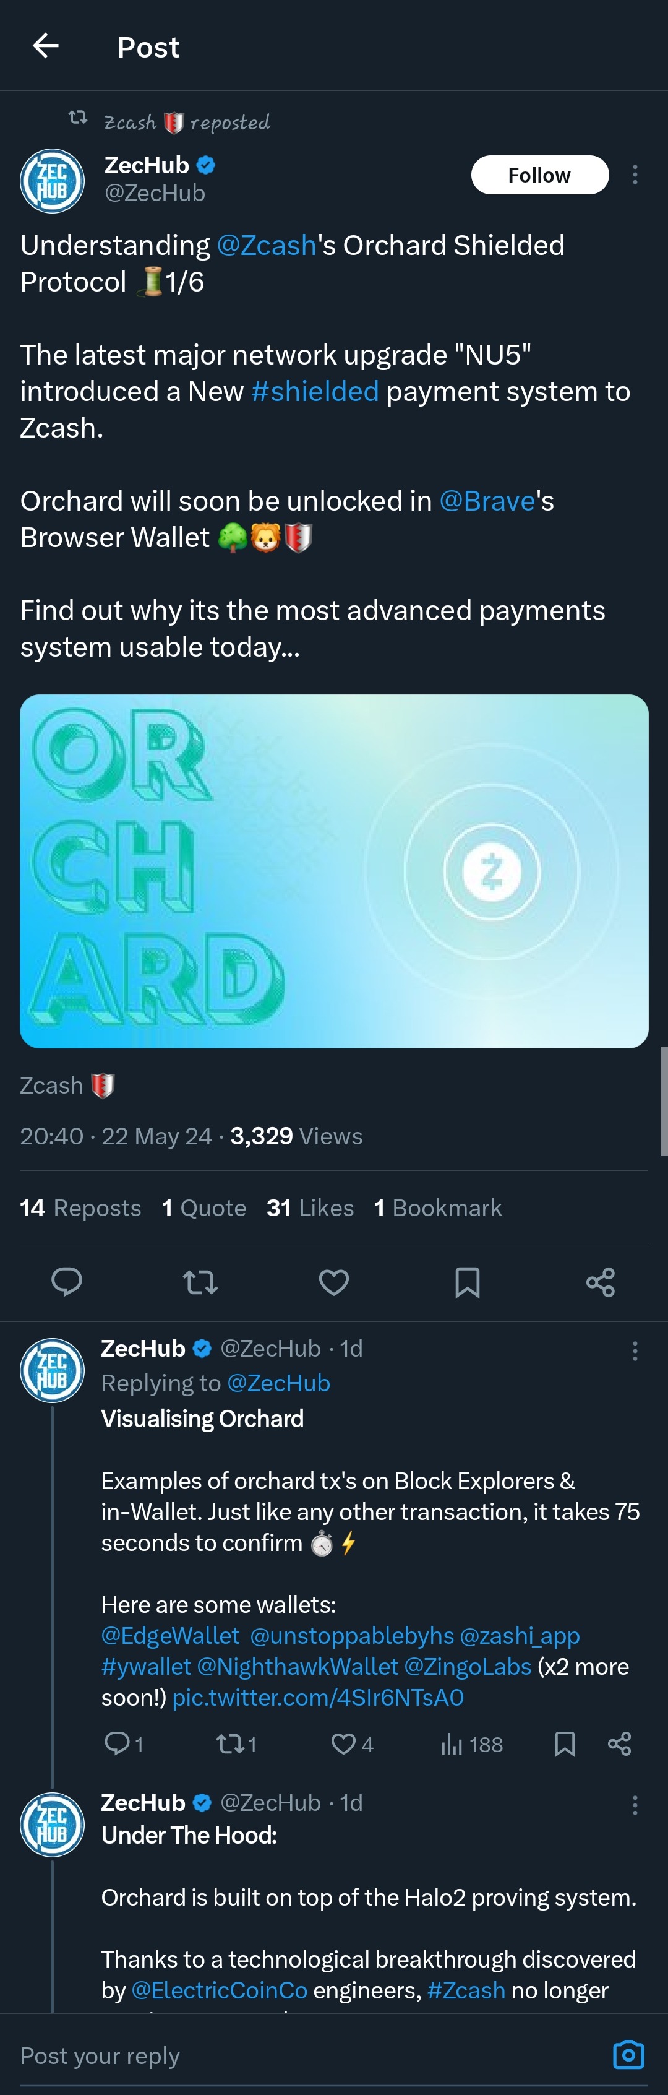Reply using the main post comment icon

pyautogui.click(x=67, y=1282)
